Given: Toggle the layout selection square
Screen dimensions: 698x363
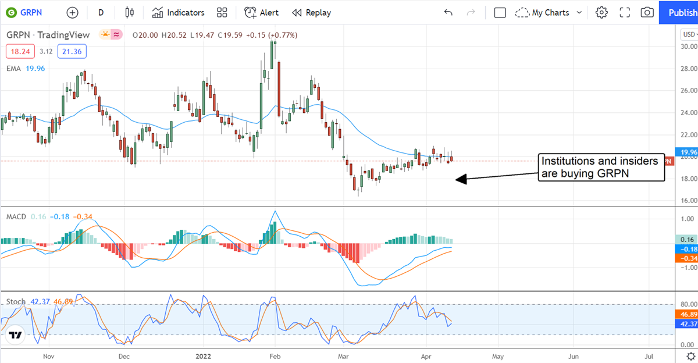Looking at the screenshot, I should [500, 12].
